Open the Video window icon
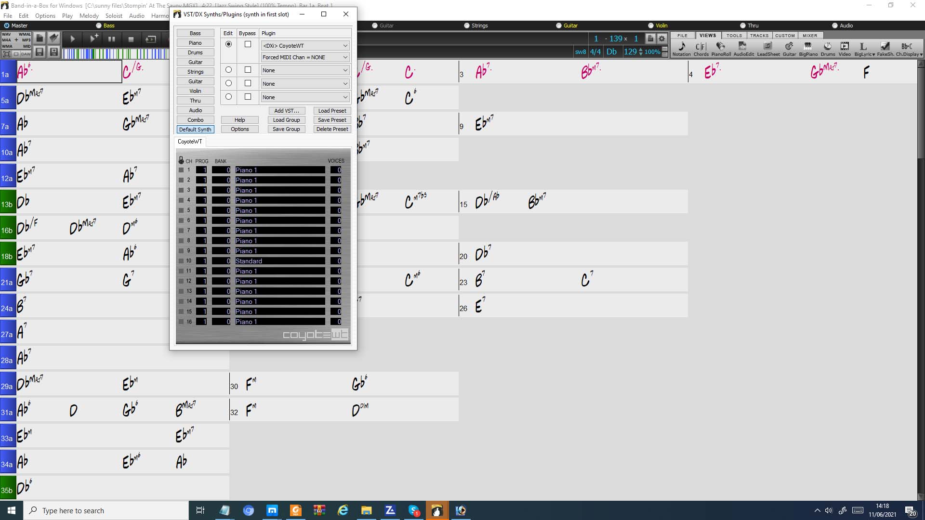 point(845,49)
